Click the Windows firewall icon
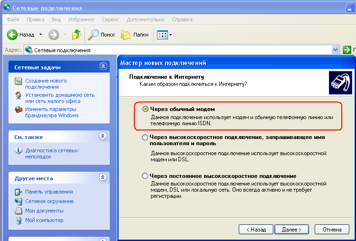The width and height of the screenshot is (356, 241). pos(18,110)
